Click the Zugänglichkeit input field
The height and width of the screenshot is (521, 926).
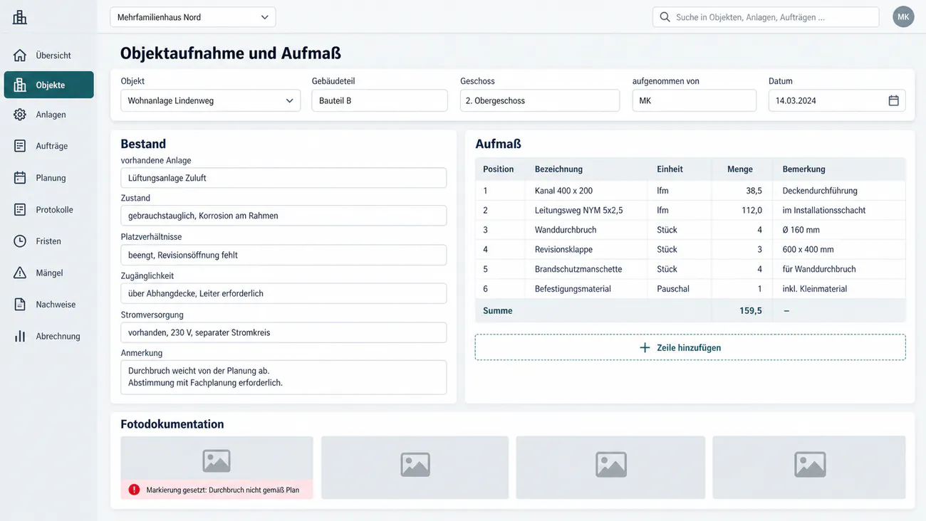(x=283, y=293)
